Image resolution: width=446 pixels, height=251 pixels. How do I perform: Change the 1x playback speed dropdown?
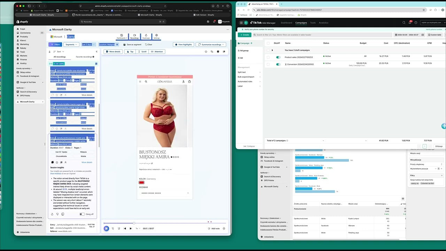coord(138,228)
